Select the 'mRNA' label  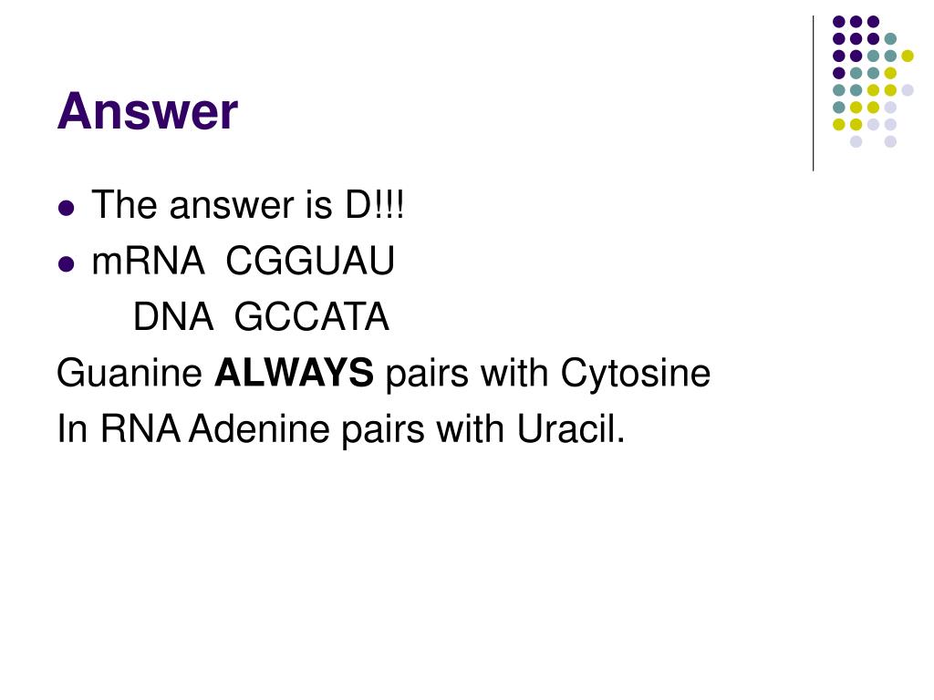click(149, 261)
